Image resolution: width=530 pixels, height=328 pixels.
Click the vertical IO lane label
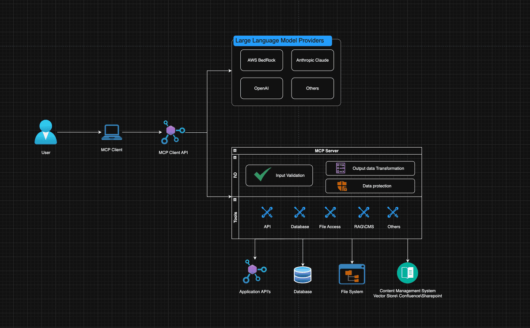[x=235, y=175]
